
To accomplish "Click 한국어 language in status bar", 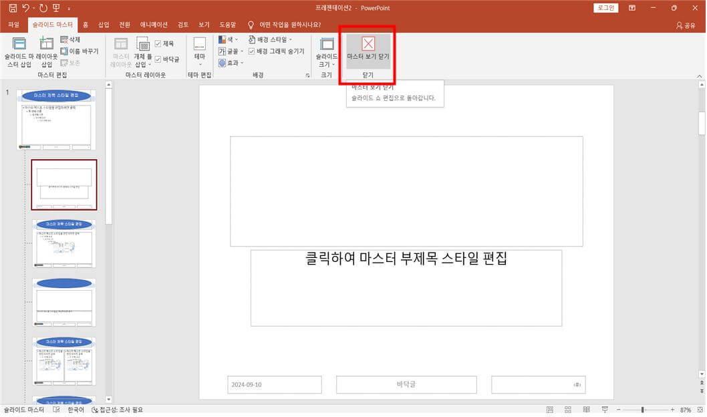I will [x=76, y=410].
